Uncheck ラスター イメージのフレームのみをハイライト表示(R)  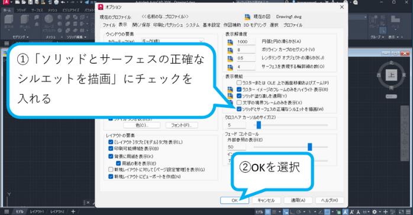point(239,90)
